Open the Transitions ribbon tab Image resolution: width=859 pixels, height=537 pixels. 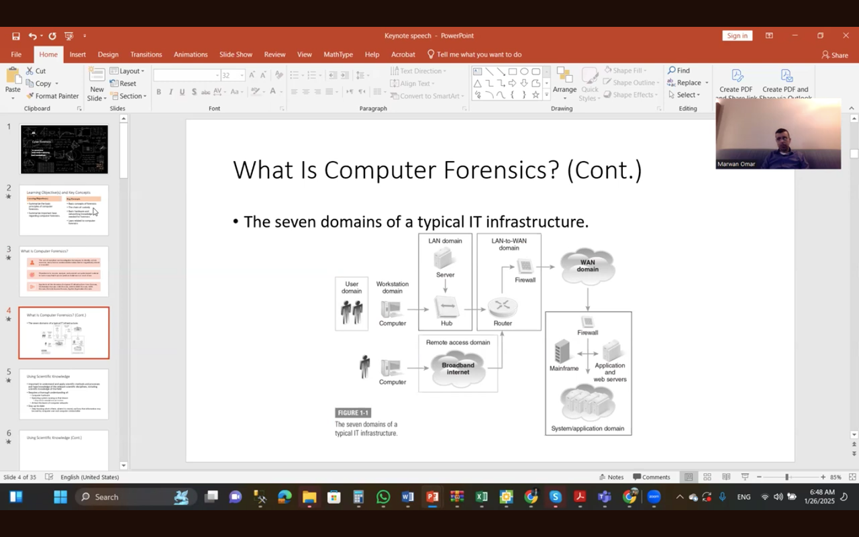tap(146, 54)
